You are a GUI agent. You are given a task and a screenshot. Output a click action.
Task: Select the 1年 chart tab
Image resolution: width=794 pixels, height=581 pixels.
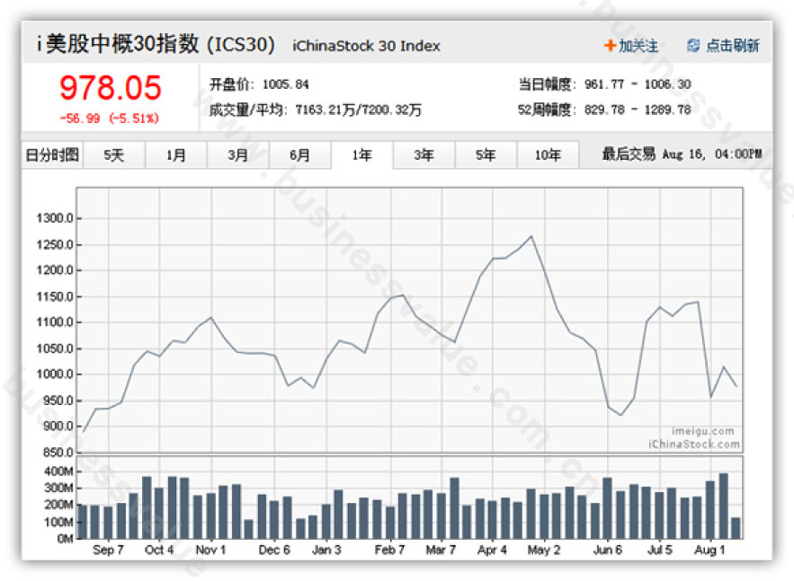(361, 155)
